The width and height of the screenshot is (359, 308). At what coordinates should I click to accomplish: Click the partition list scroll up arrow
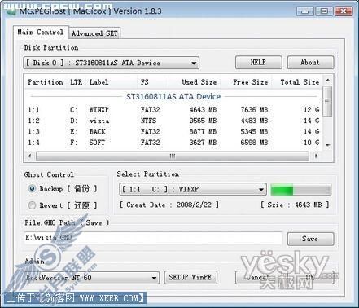[x=328, y=81]
